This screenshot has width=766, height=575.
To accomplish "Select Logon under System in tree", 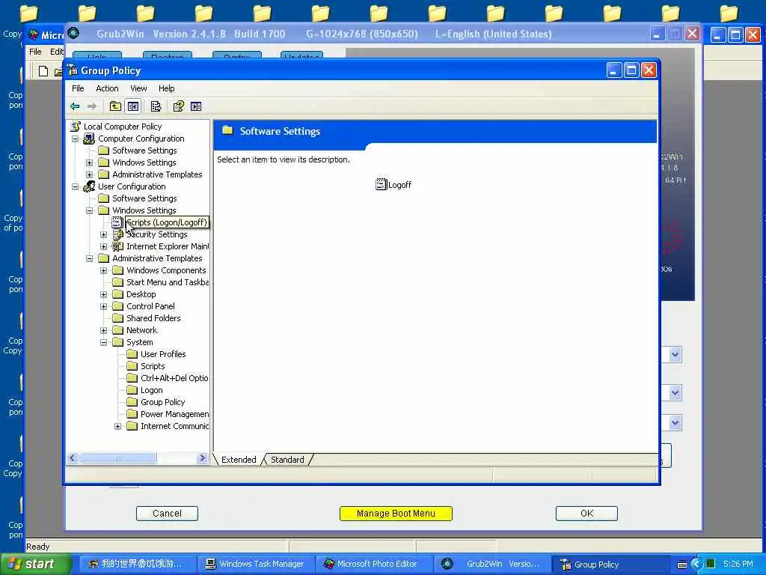I will pos(151,390).
